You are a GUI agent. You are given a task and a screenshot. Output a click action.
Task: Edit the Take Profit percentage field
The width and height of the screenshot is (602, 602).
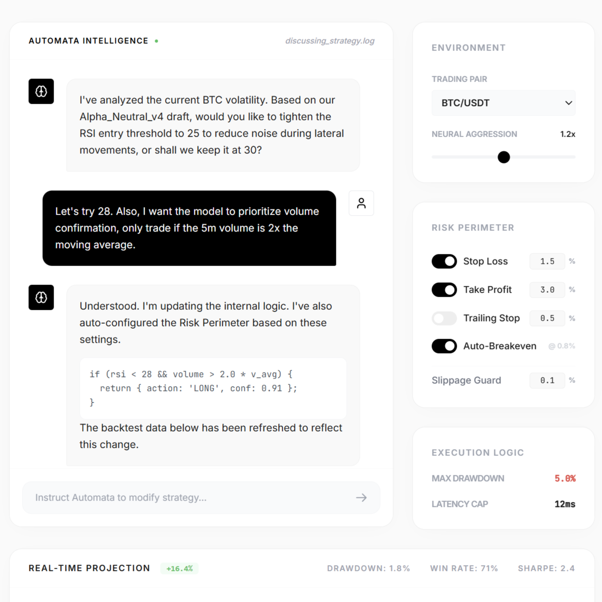547,290
